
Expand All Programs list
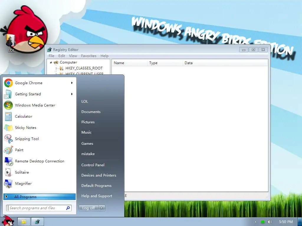(x=40, y=197)
